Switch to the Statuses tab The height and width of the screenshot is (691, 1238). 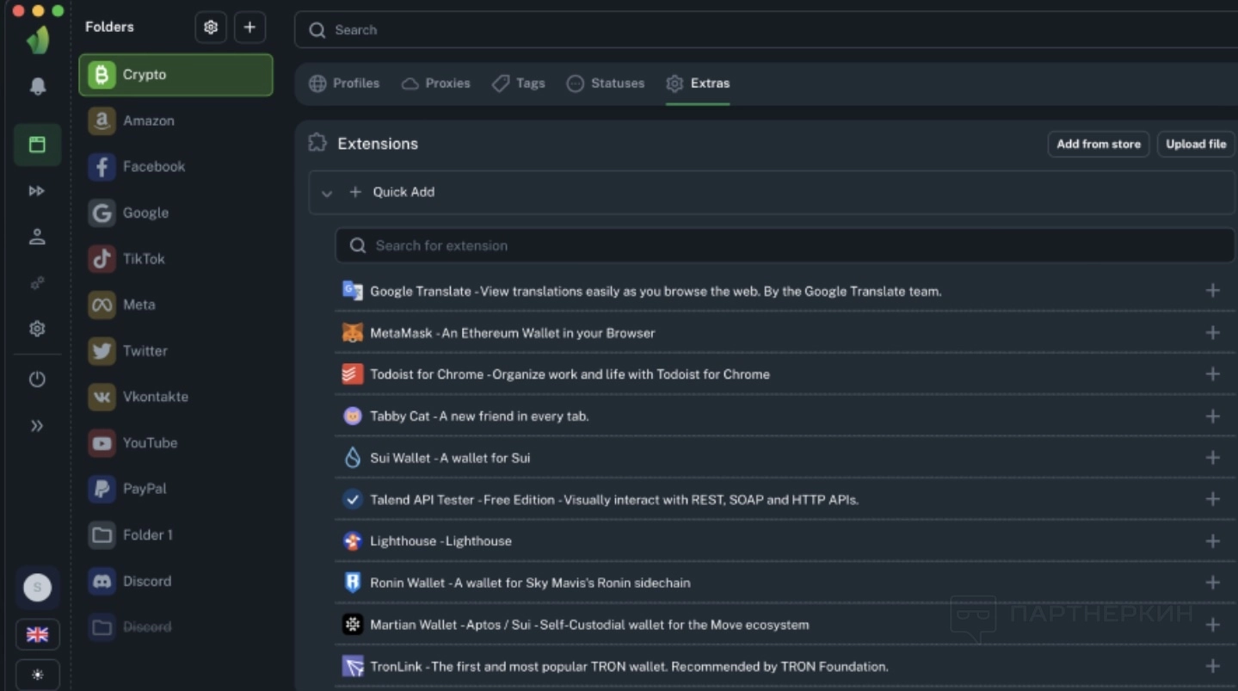click(606, 83)
